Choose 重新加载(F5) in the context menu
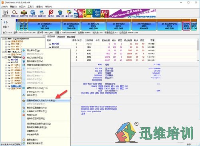Viewport: 200px width, 146px height. click(x=46, y=140)
